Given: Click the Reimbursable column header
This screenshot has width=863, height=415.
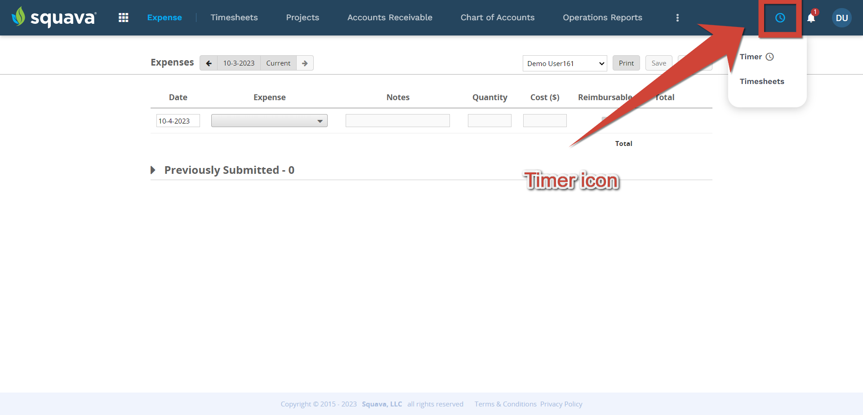Looking at the screenshot, I should coord(605,97).
